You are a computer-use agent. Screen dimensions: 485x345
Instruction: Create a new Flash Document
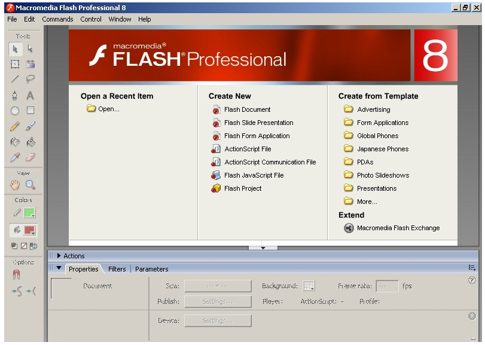pos(241,109)
